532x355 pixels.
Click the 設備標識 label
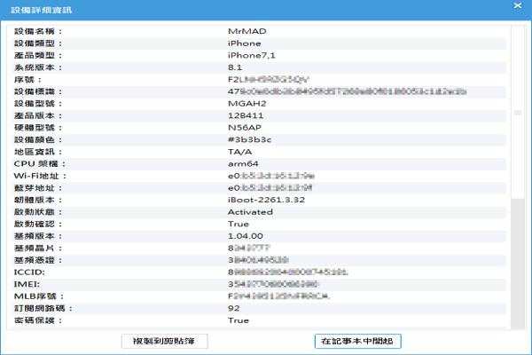37,91
